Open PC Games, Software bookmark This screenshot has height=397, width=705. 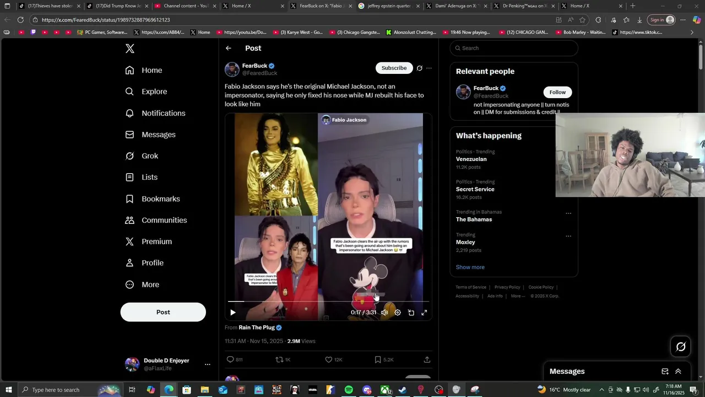click(x=102, y=33)
